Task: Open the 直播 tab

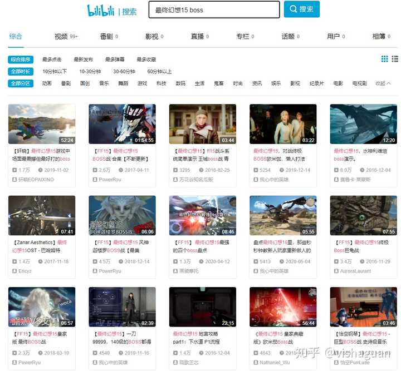Action: (200, 37)
